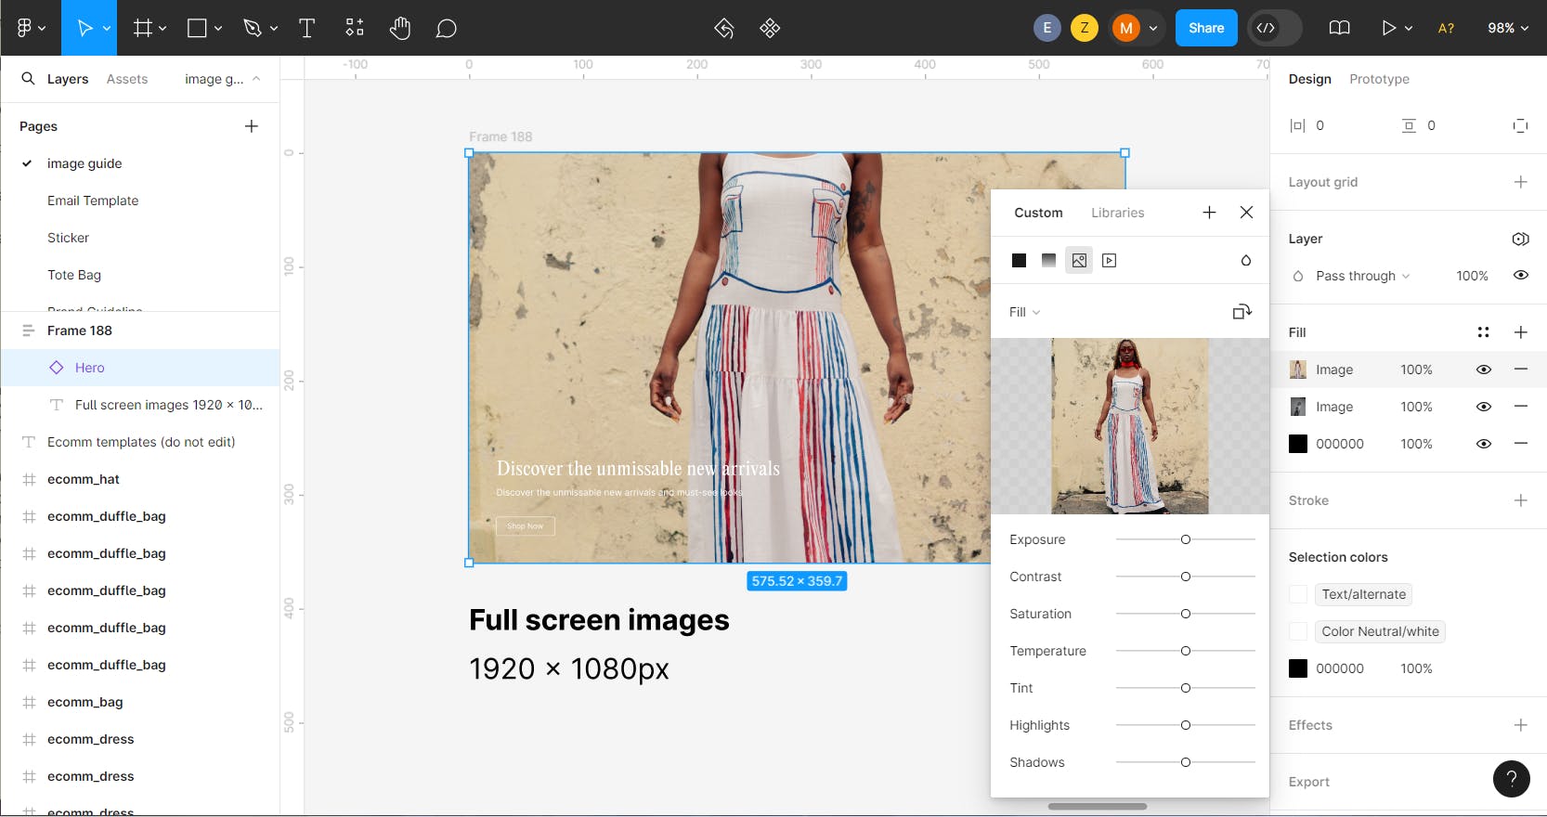Rotate the image fill
Viewport: 1547px width, 817px height.
1241,312
